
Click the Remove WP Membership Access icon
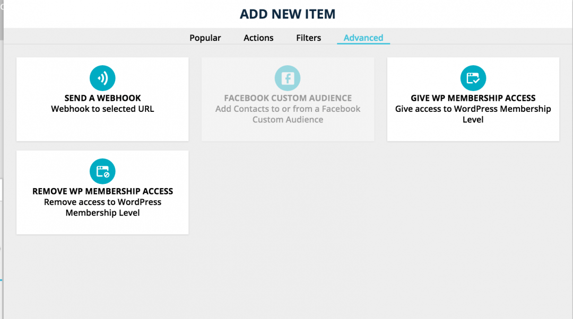point(102,172)
